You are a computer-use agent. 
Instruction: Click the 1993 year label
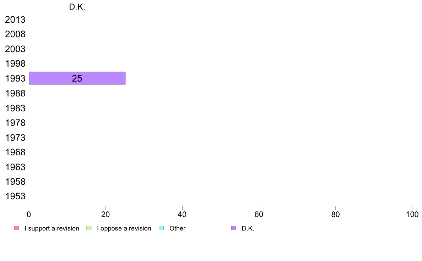(15, 78)
